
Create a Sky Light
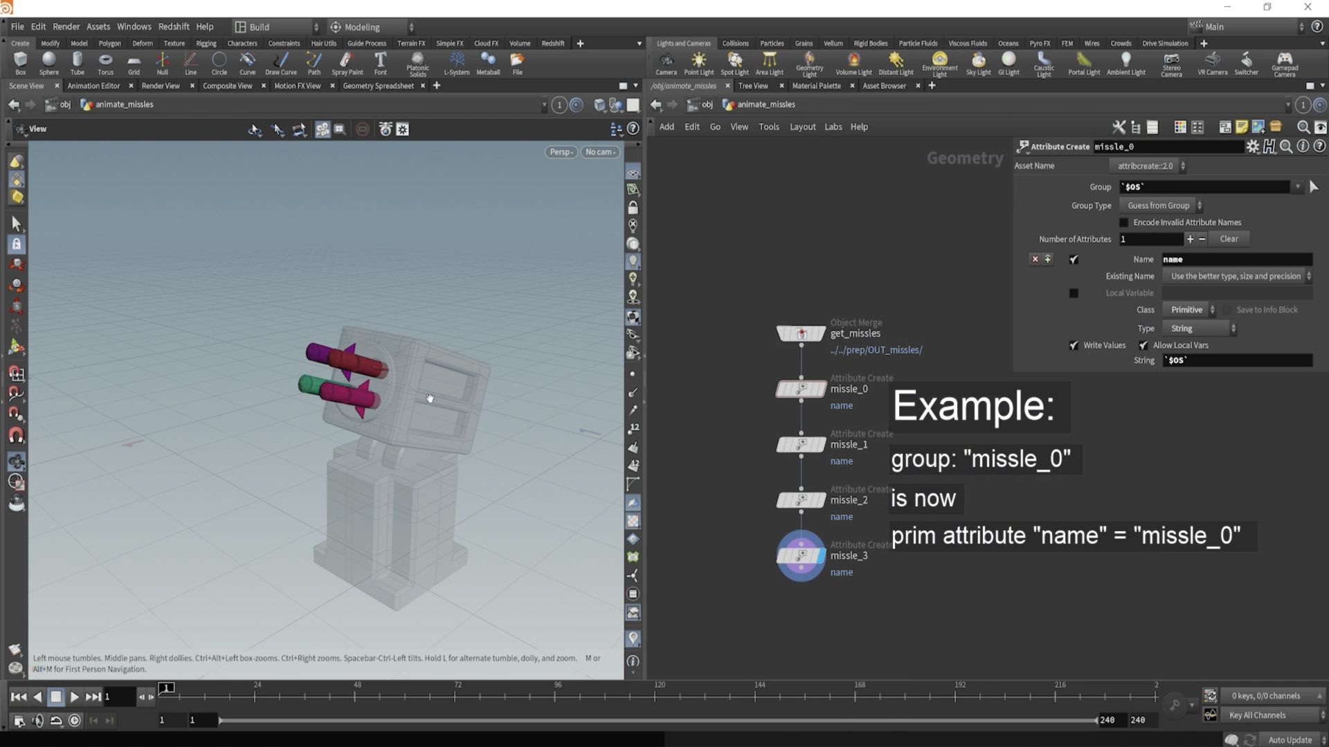click(x=978, y=63)
